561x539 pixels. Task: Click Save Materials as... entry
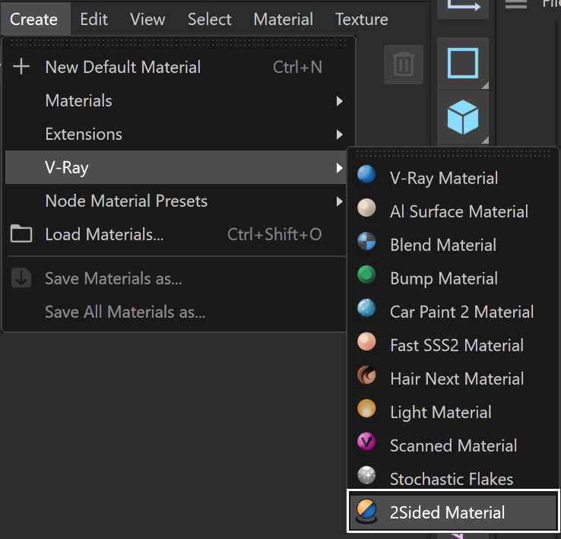click(x=176, y=278)
